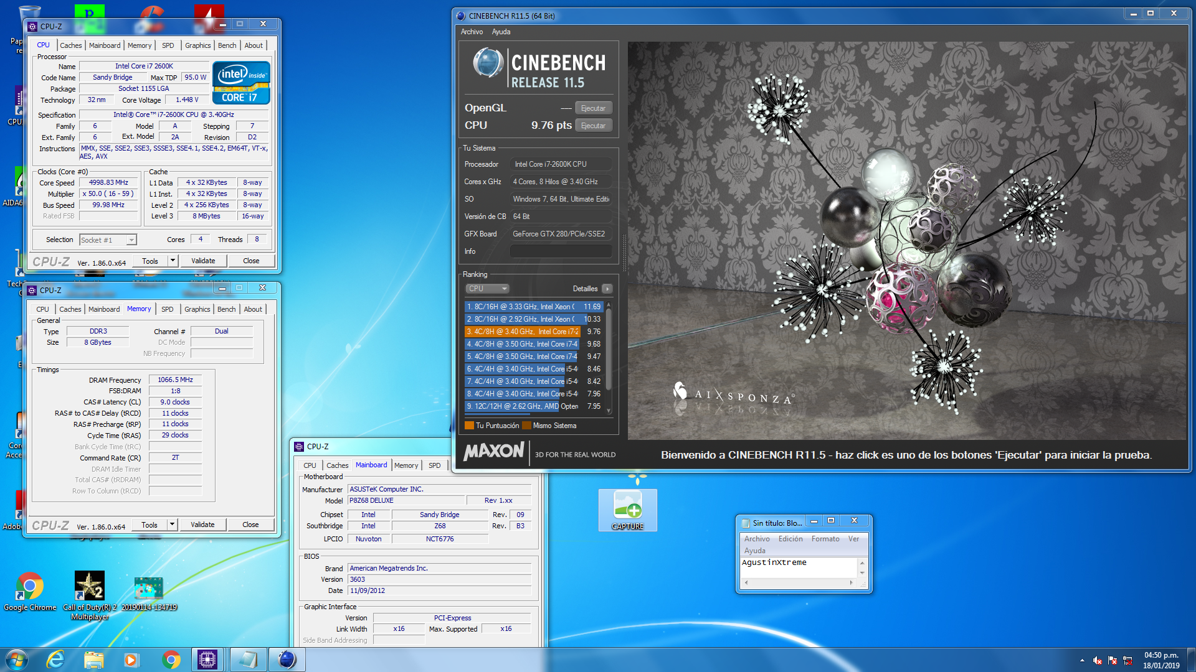Select SPD tab in Memory CPU-Z window
The image size is (1196, 672).
[x=168, y=309]
